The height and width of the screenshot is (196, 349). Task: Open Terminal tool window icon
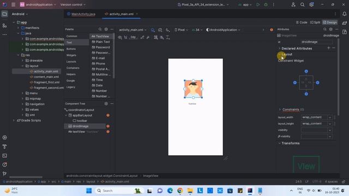click(4, 156)
